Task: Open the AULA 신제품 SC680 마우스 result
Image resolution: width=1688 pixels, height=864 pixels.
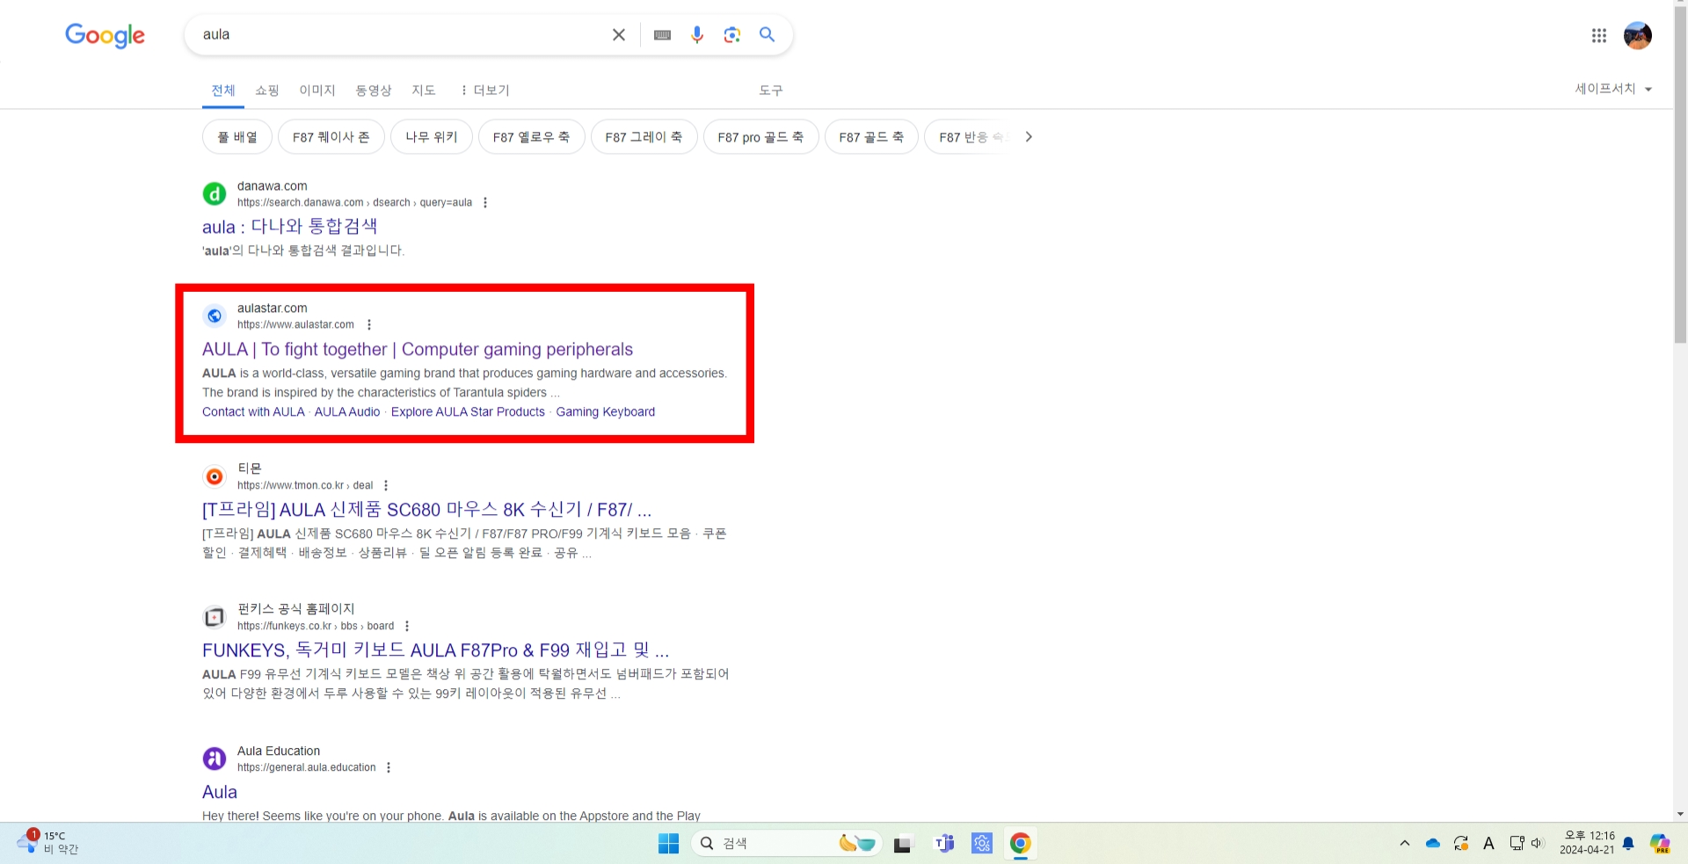Action: pyautogui.click(x=427, y=510)
